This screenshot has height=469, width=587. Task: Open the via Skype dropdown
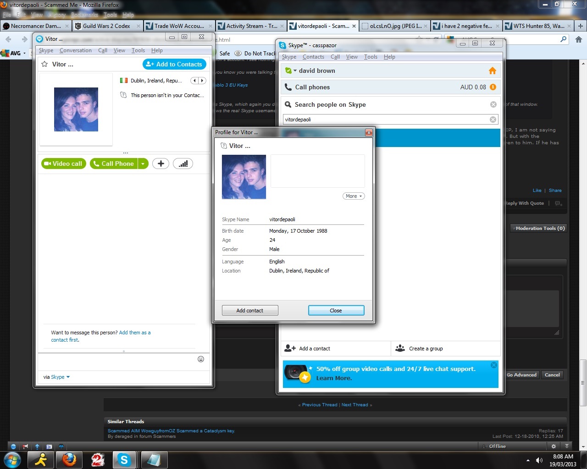pos(60,377)
